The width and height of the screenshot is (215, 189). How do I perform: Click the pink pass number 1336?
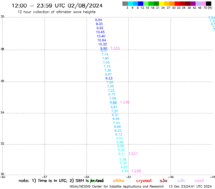125,102
